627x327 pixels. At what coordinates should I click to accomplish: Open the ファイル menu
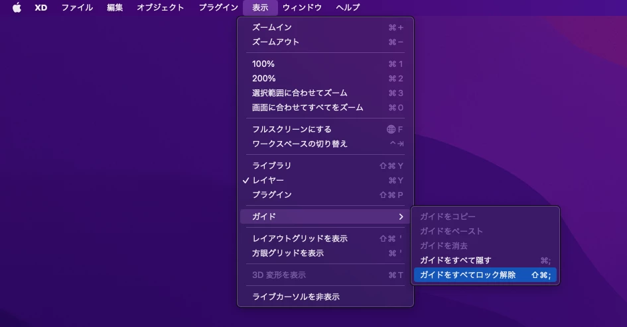[77, 7]
